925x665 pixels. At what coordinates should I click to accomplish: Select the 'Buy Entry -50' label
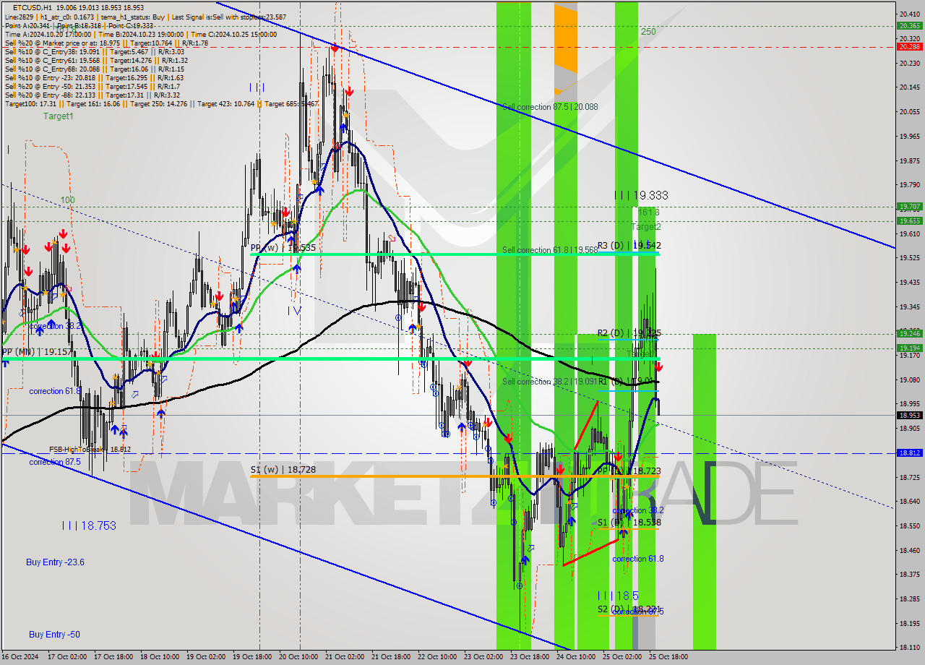click(x=54, y=634)
